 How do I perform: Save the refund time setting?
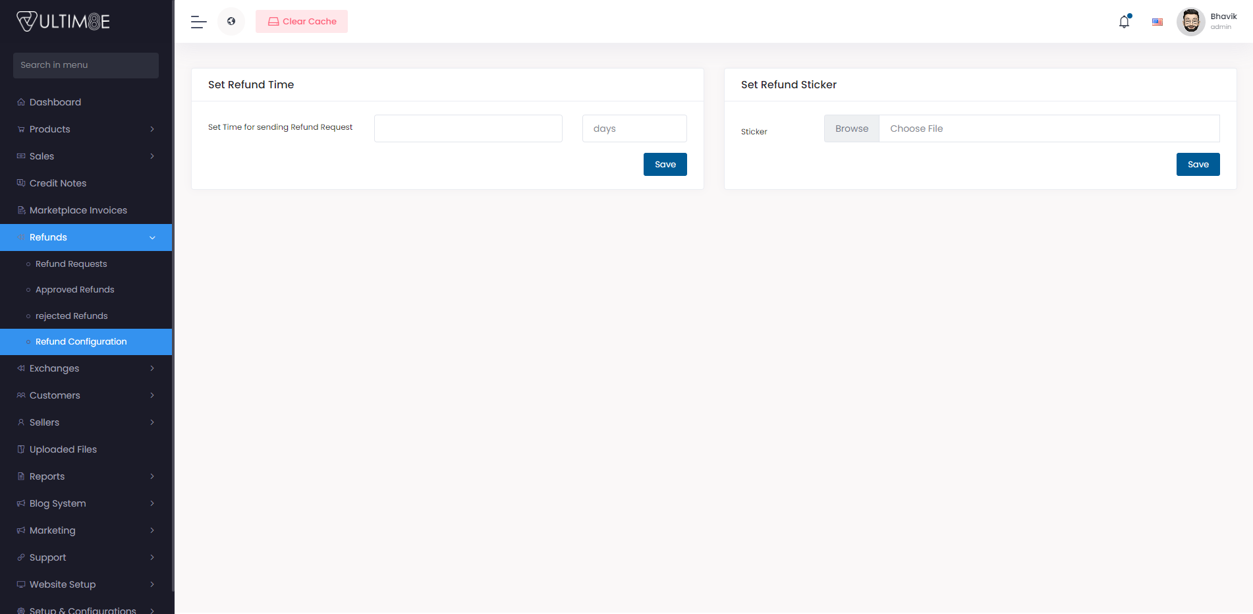[665, 164]
